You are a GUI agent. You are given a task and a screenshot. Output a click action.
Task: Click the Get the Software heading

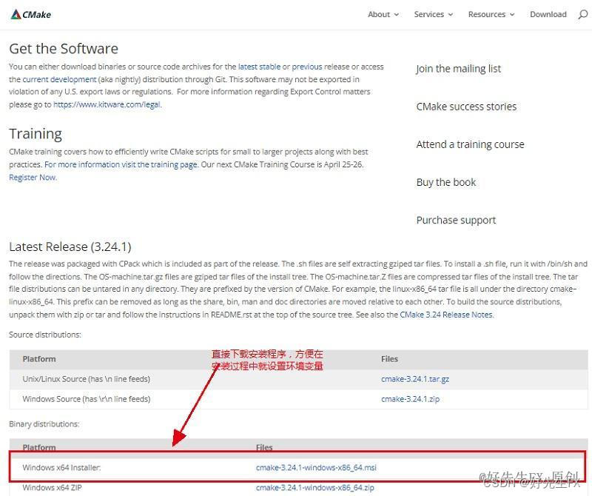click(64, 49)
